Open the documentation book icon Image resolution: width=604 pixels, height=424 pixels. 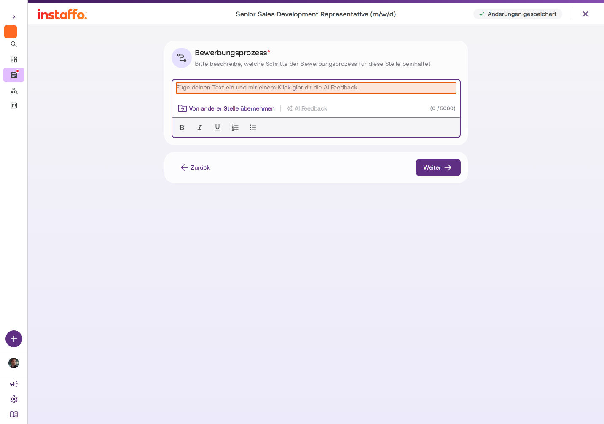pyautogui.click(x=14, y=414)
